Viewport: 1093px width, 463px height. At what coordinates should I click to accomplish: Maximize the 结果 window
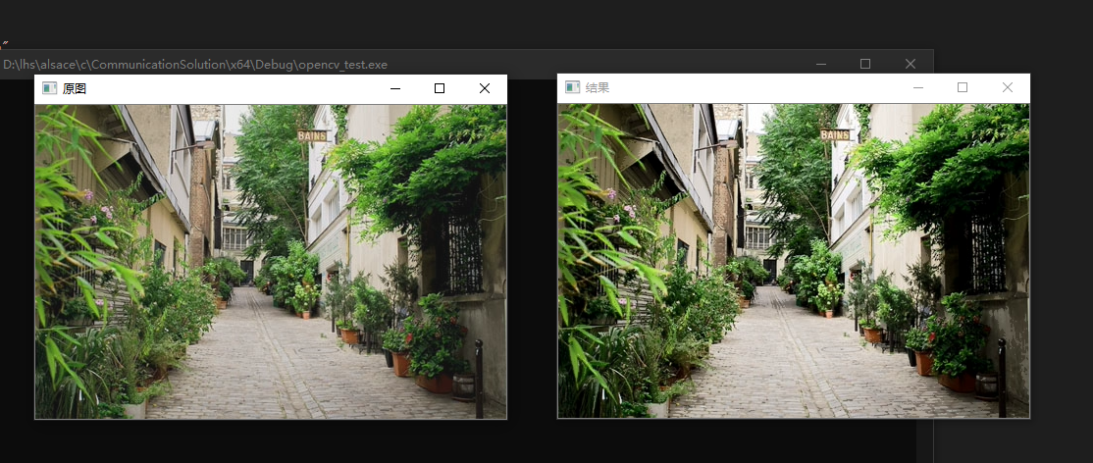(x=963, y=88)
